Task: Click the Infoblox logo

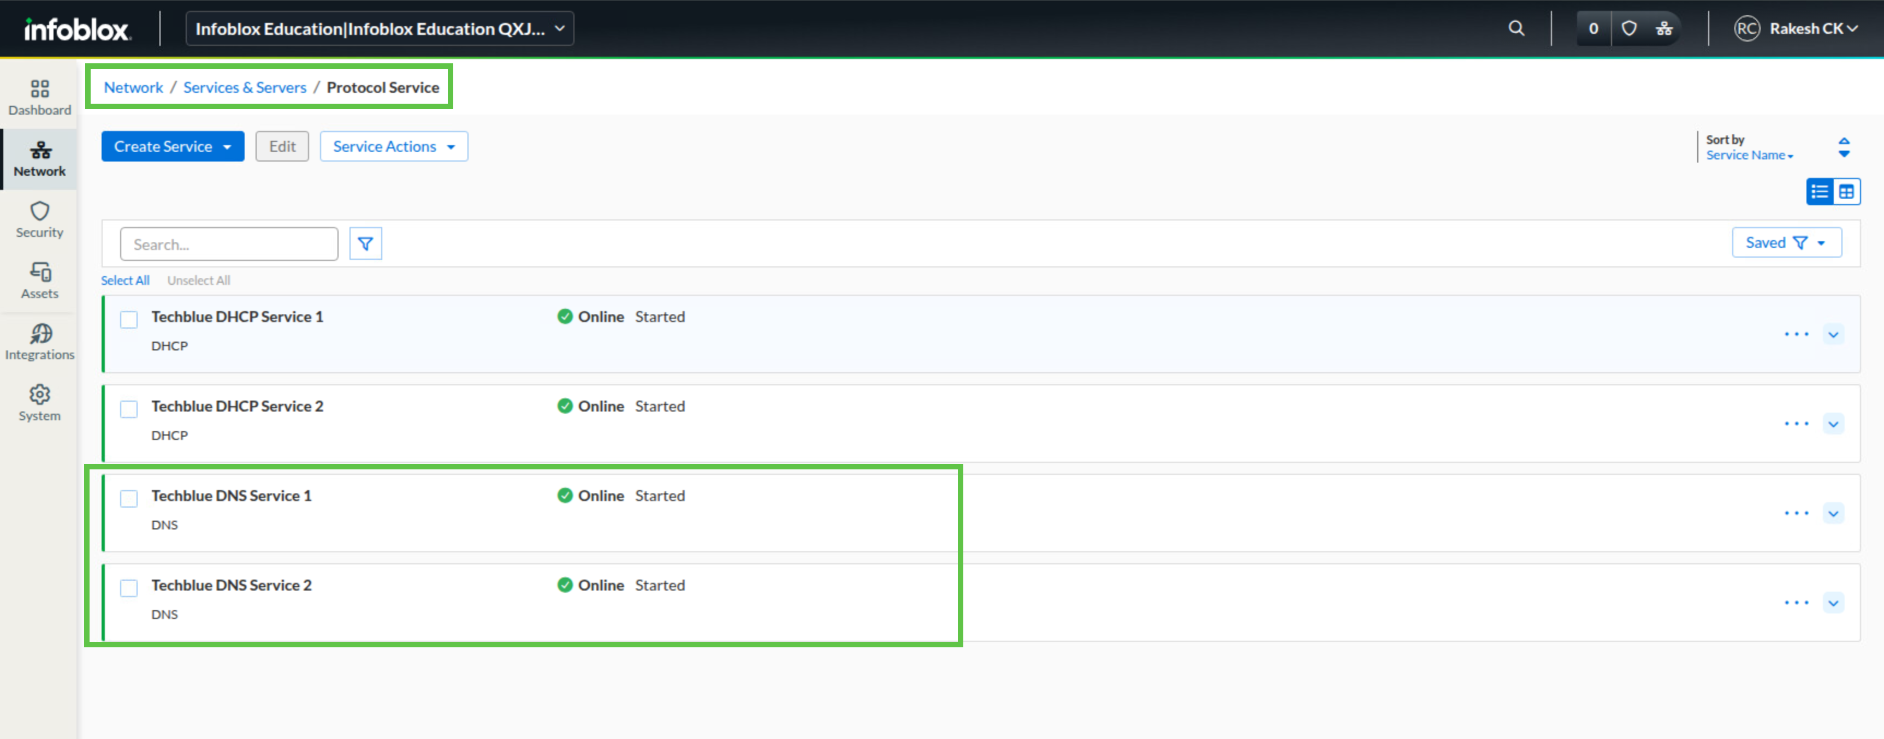Action: (77, 28)
